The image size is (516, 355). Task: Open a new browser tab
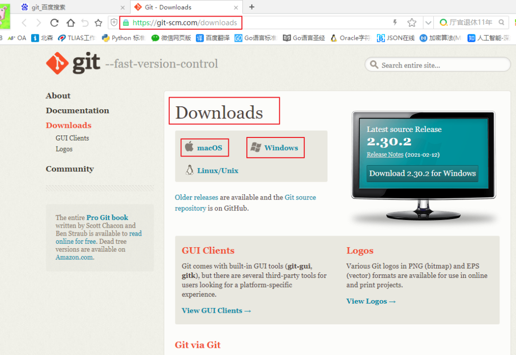pos(252,7)
